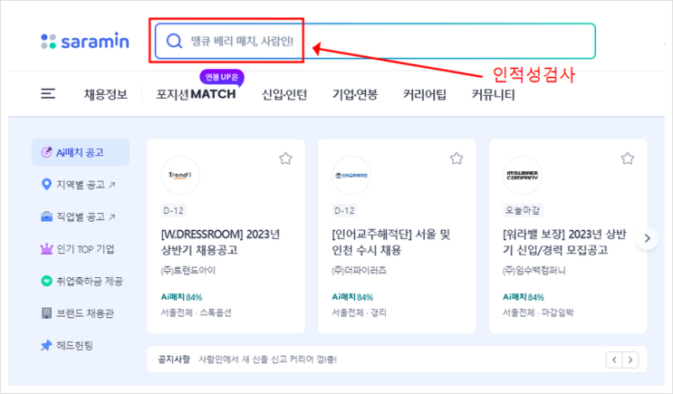This screenshot has width=673, height=394.
Task: Click Ai매치 84% on 더파이러츠 card
Action: (352, 297)
